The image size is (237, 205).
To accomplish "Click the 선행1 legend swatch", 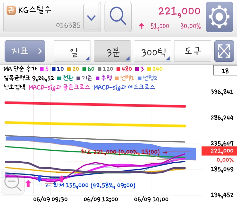I will click(117, 78).
